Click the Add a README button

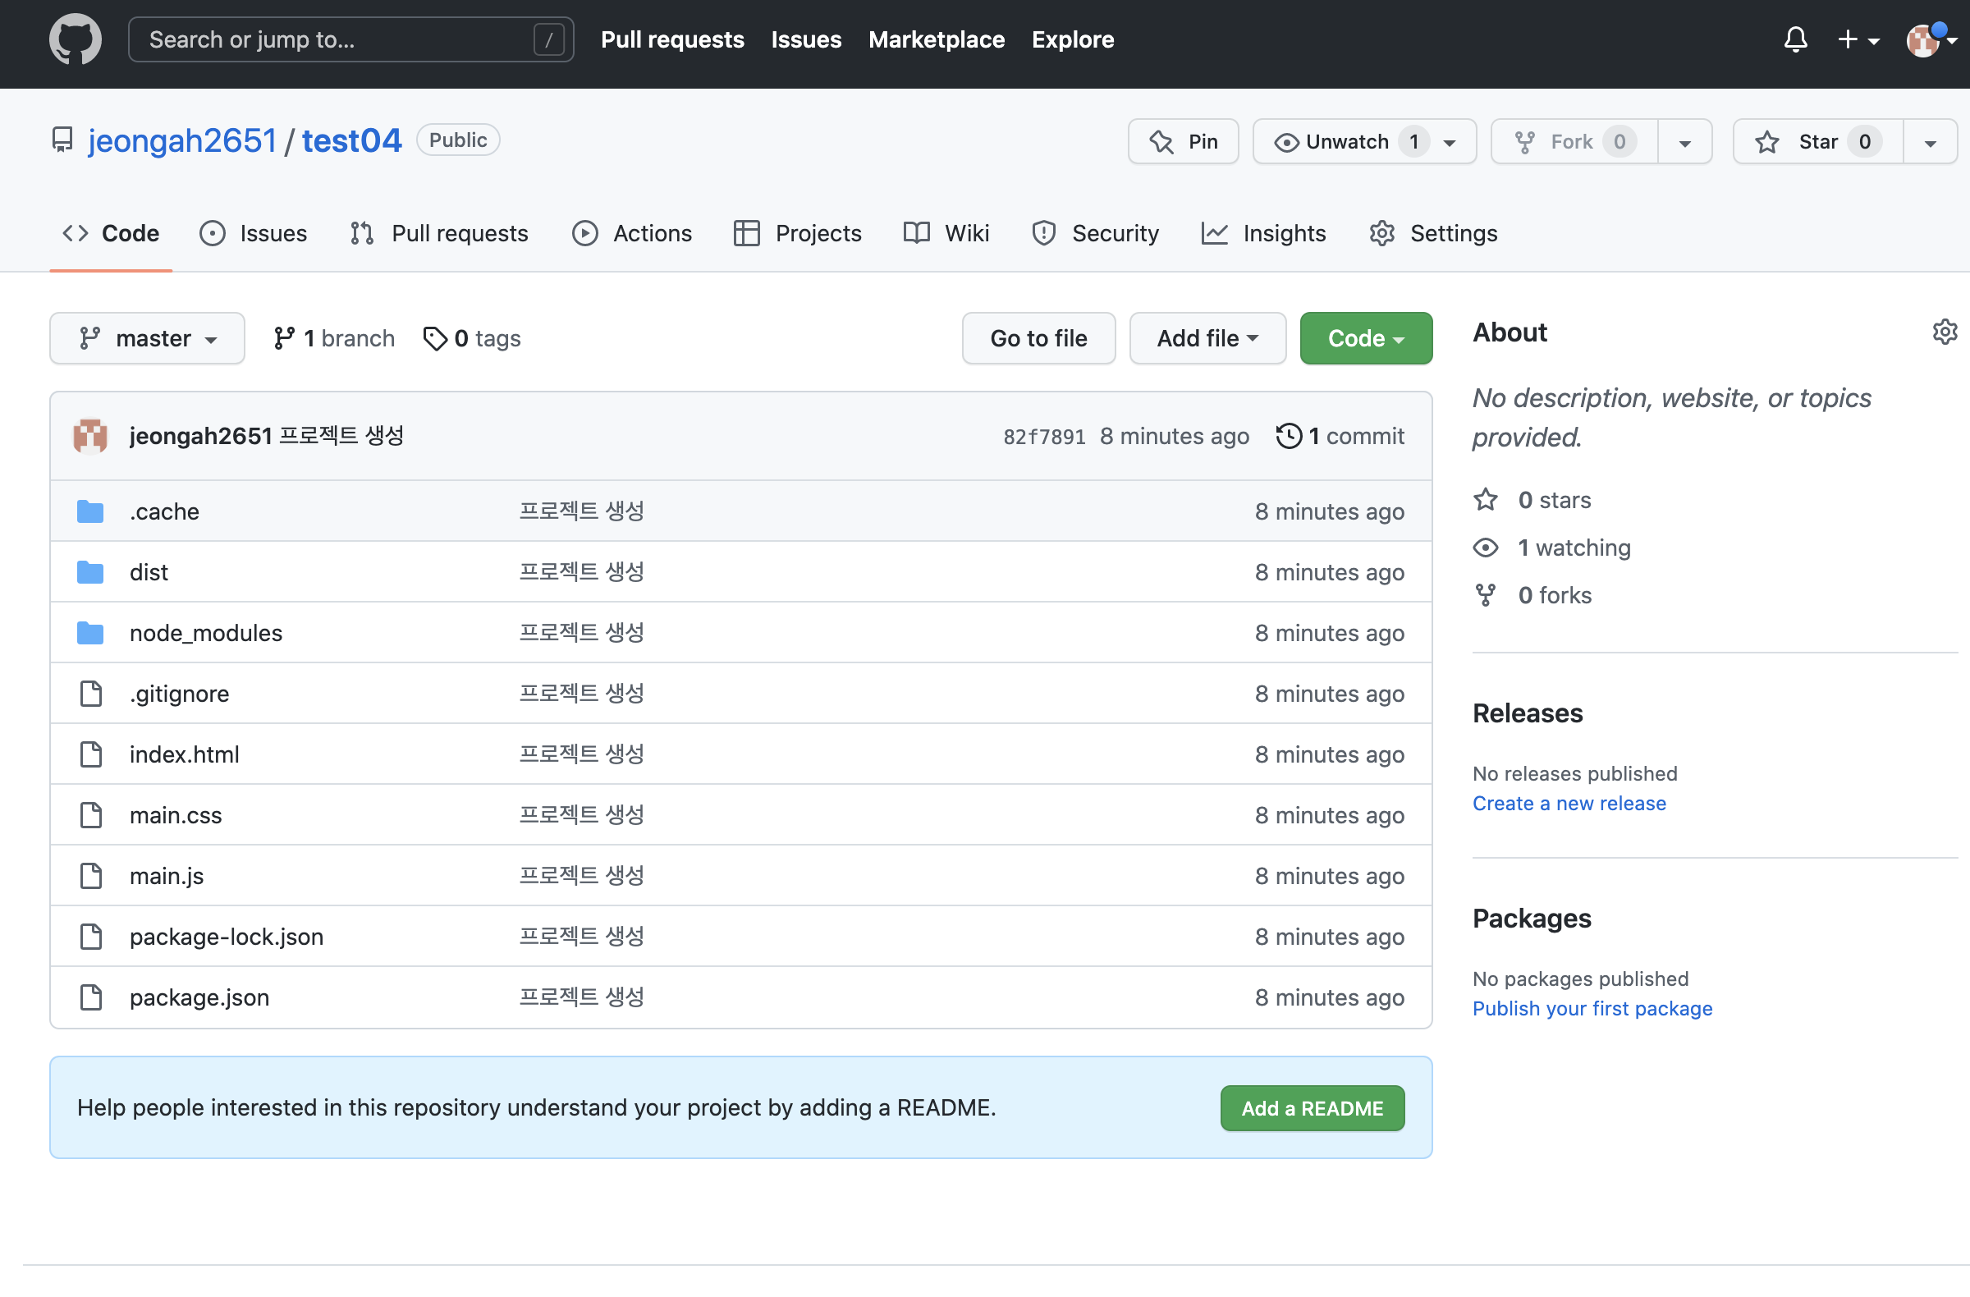(x=1311, y=1108)
